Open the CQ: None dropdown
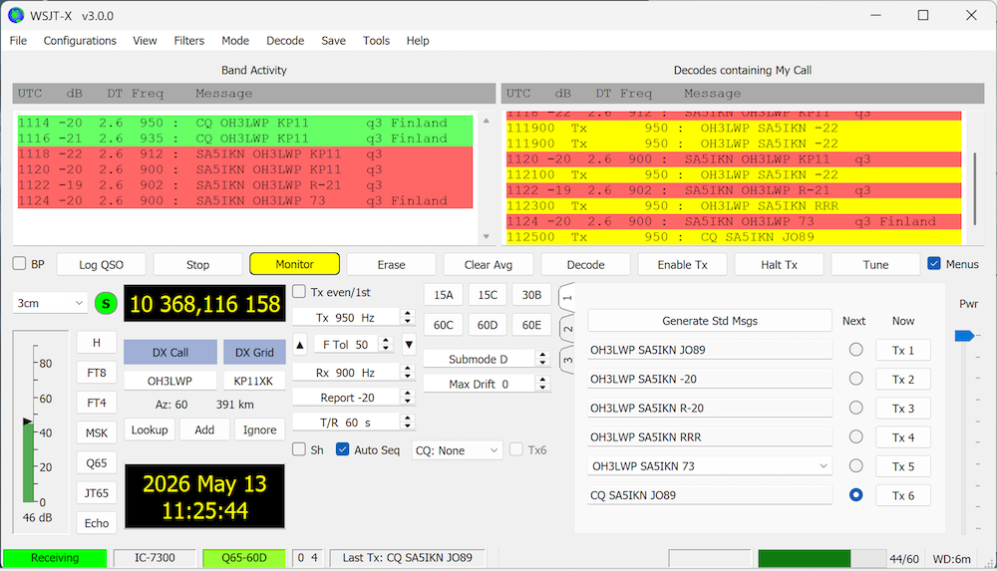 458,450
